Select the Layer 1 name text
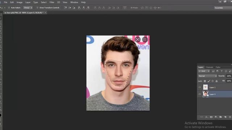 tap(212, 87)
